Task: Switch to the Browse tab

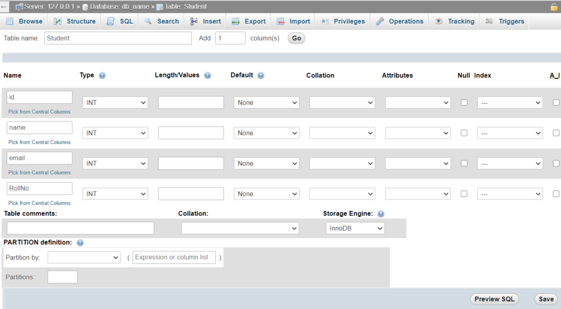Action: [24, 21]
